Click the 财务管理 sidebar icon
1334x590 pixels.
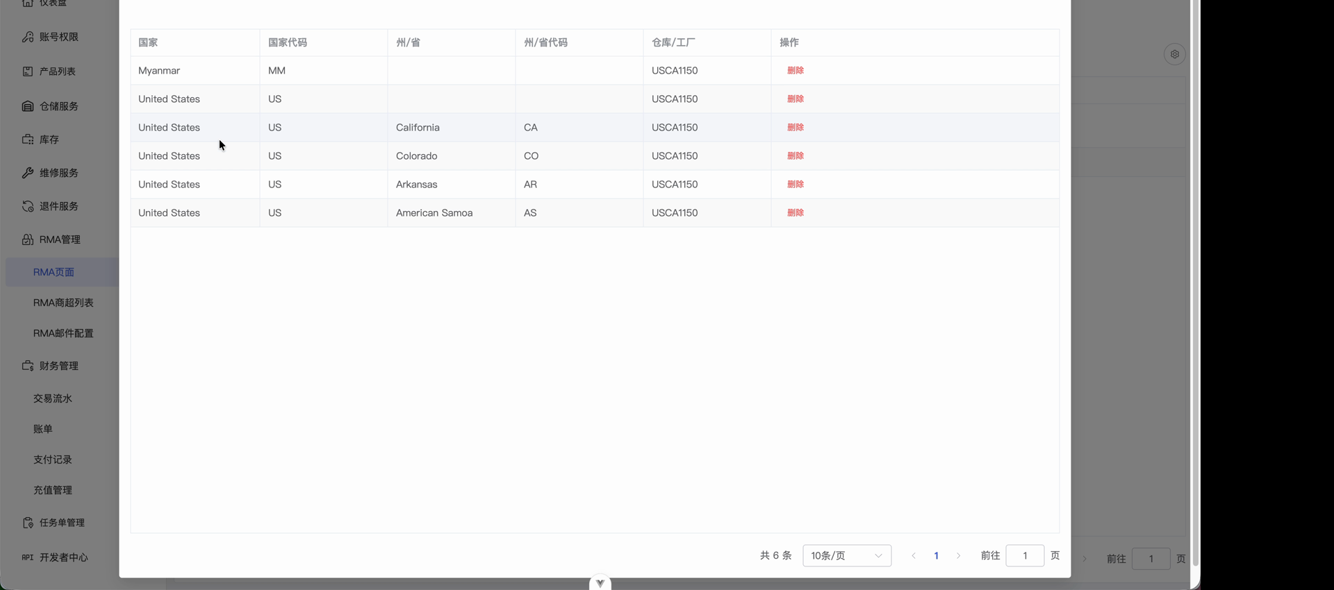click(28, 366)
